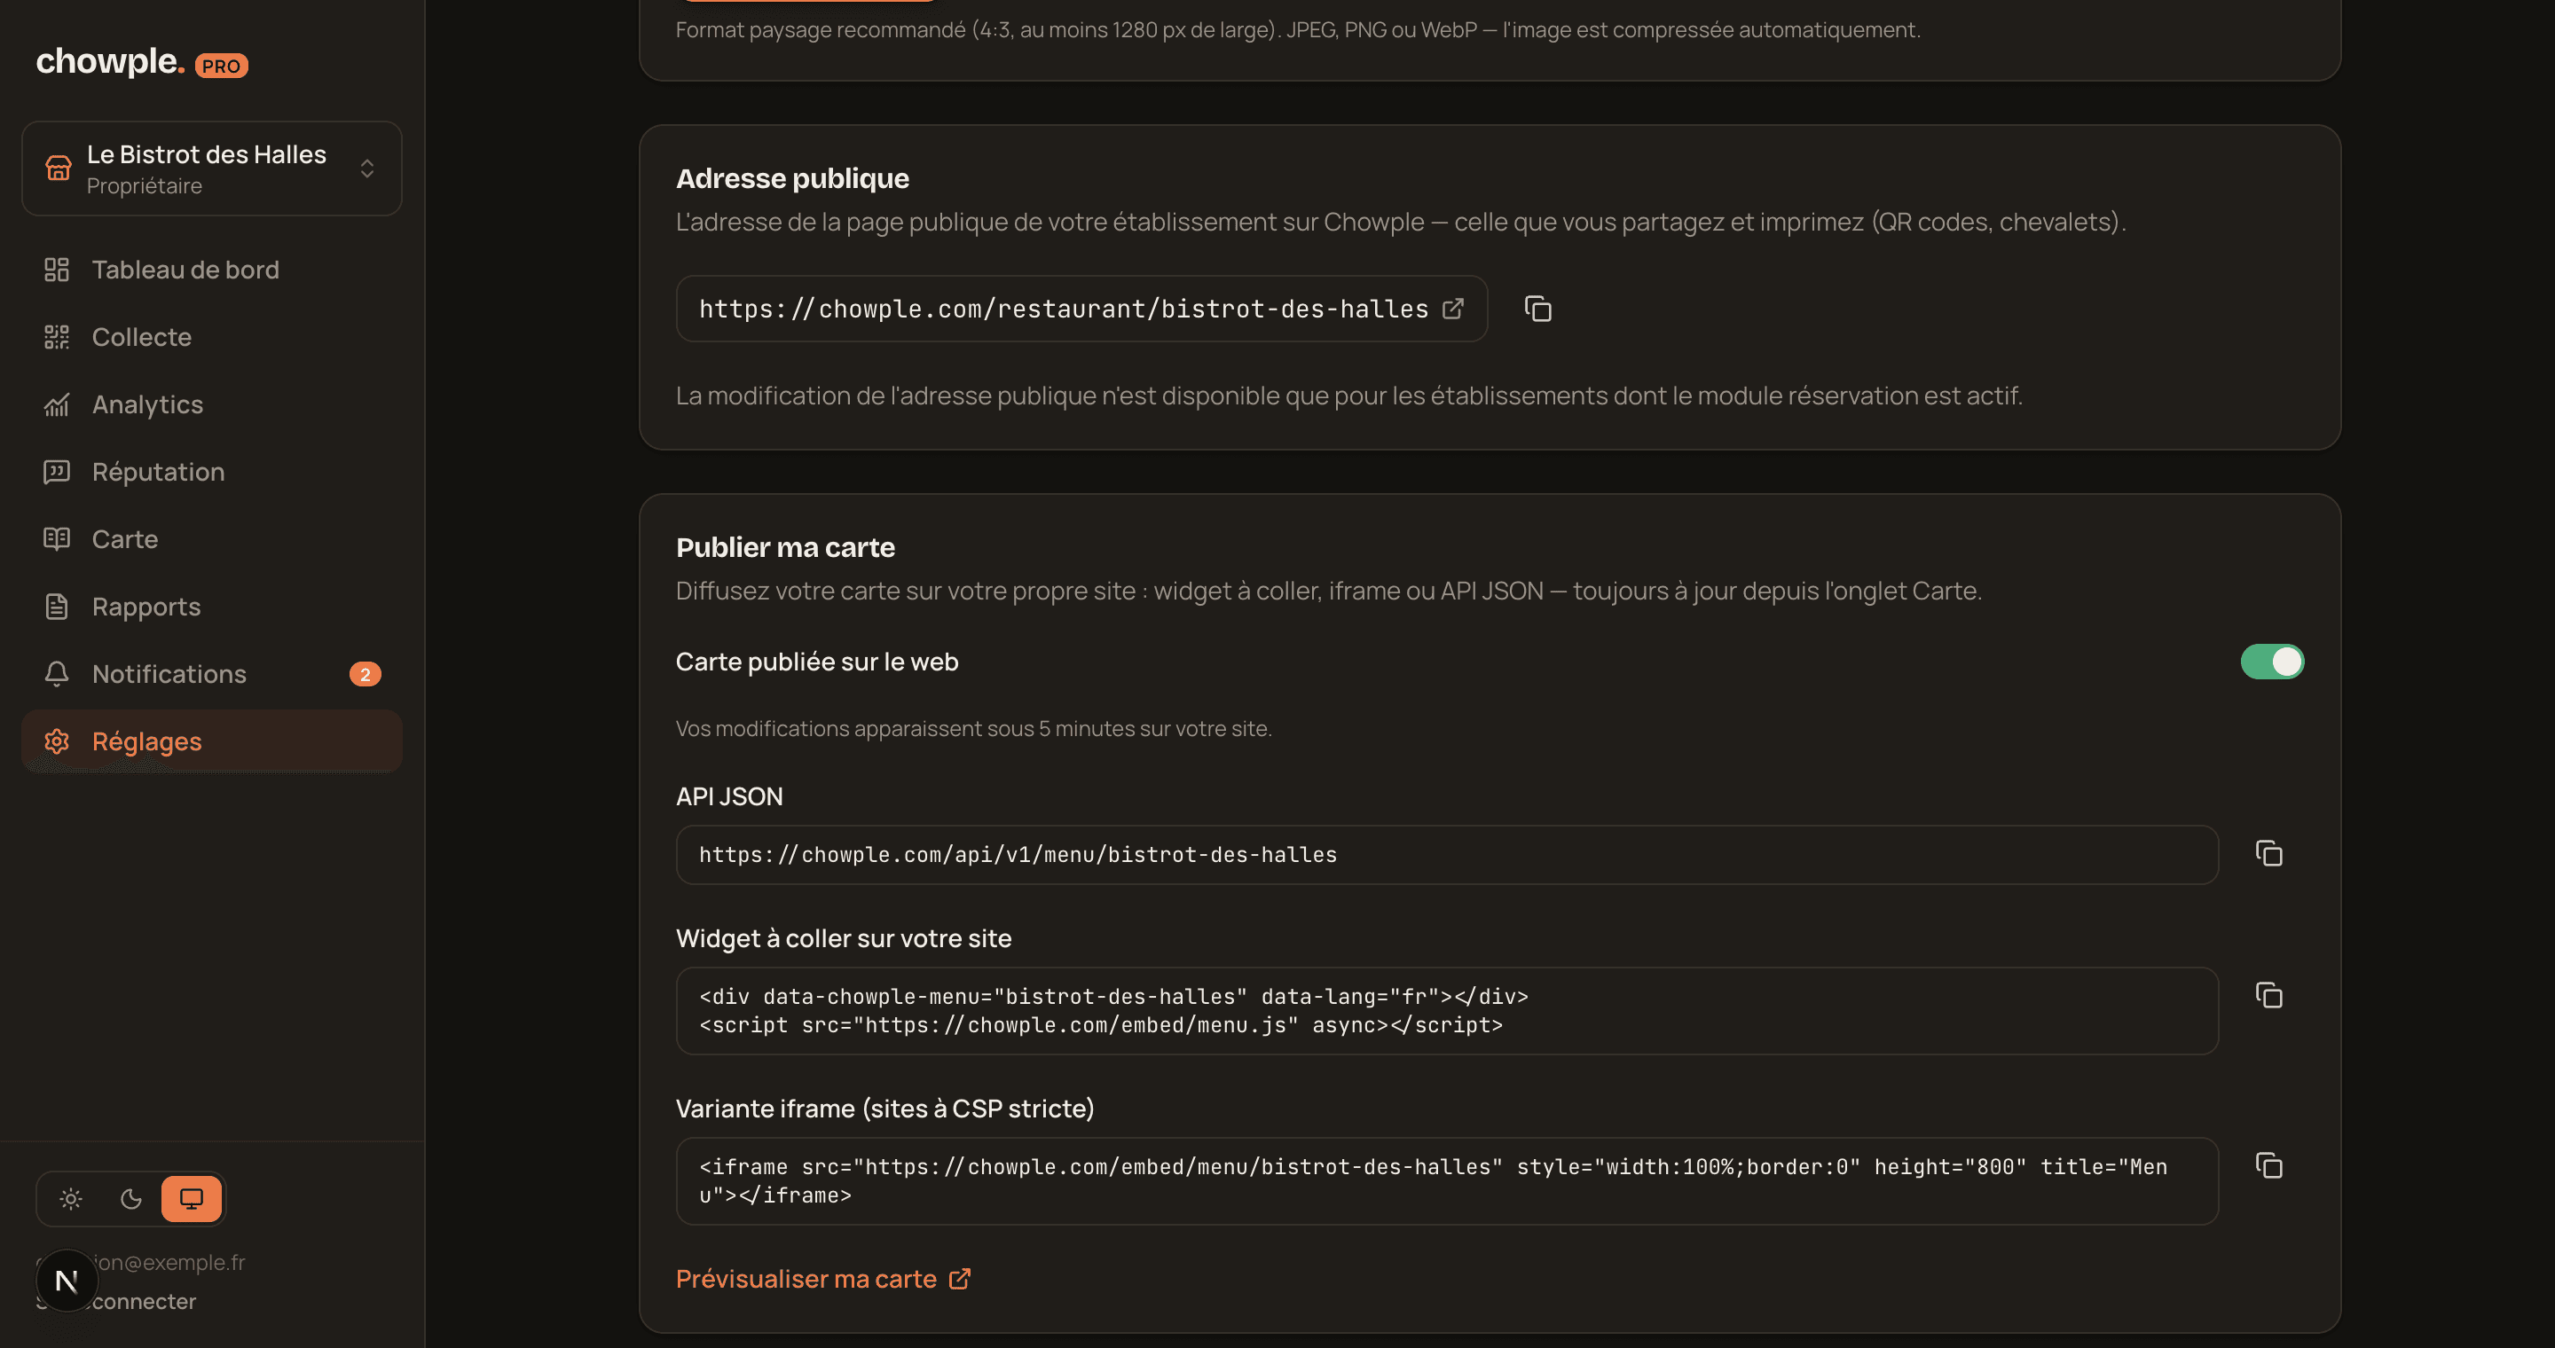Select system theme monitor button
The height and width of the screenshot is (1348, 2555).
tap(192, 1199)
